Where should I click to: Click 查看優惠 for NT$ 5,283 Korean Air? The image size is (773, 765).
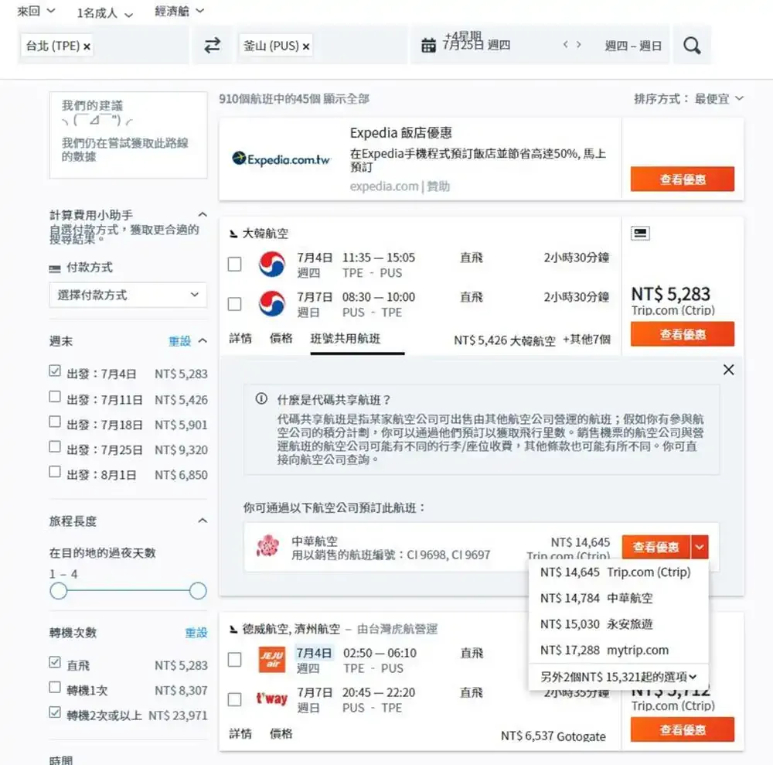pos(683,334)
